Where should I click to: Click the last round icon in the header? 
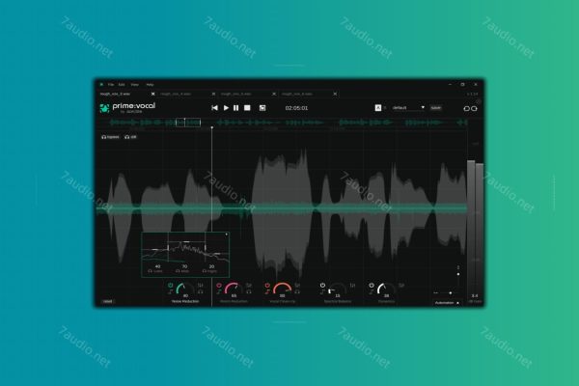click(474, 109)
